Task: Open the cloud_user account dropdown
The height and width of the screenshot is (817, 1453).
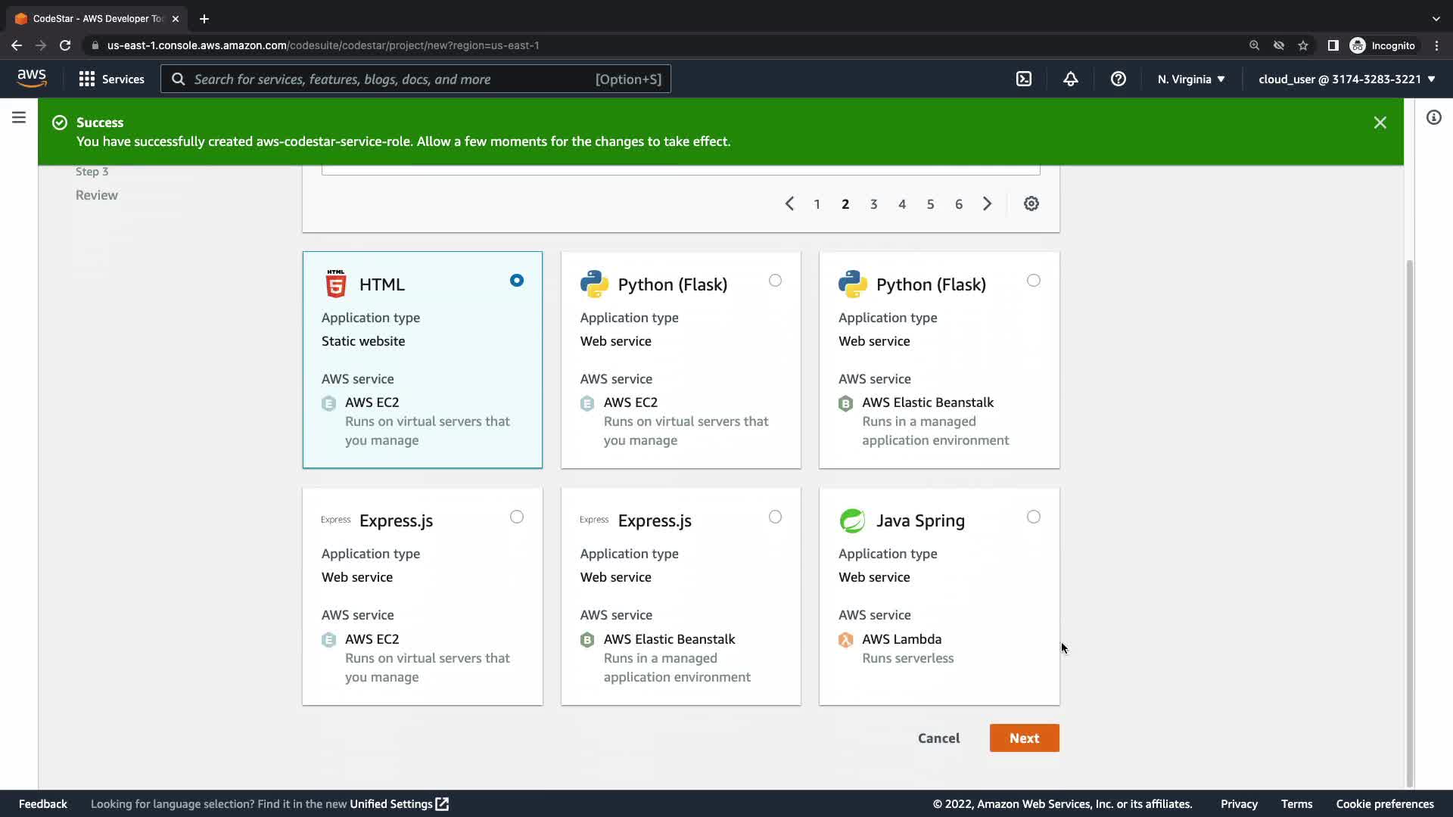Action: click(1346, 79)
